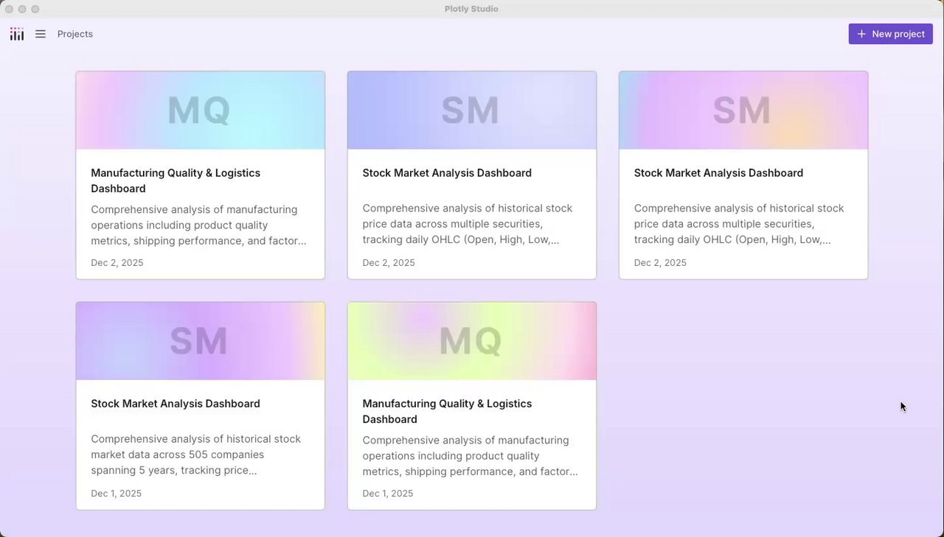This screenshot has height=537, width=944.
Task: Close the Plotly Studio window
Action: [x=10, y=9]
